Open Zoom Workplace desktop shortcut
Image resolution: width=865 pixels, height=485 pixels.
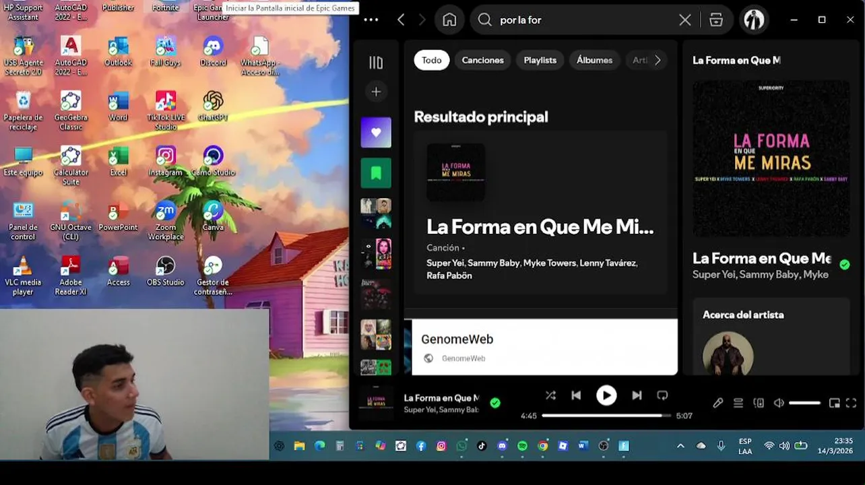click(x=166, y=221)
